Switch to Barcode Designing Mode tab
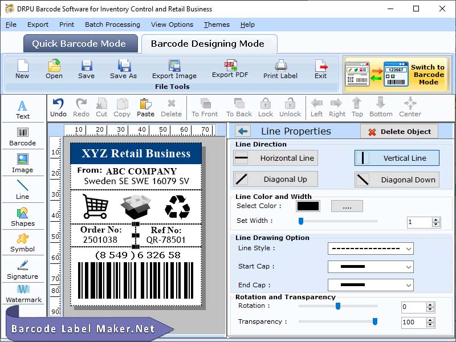 (209, 44)
